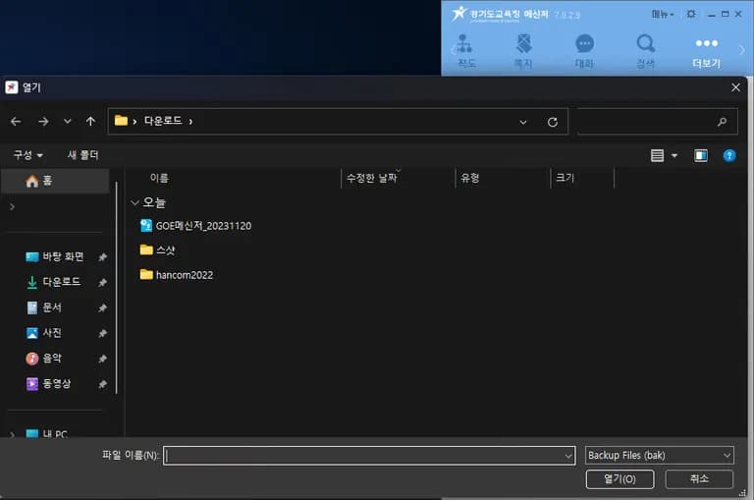
Task: Click the search magnifier icon
Action: click(x=722, y=122)
